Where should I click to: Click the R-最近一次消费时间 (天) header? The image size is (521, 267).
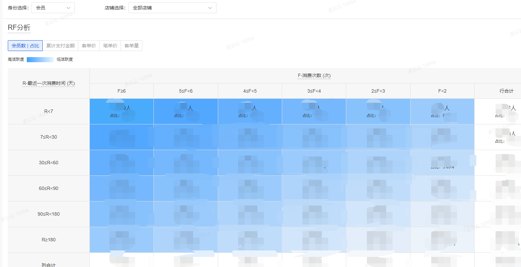click(48, 83)
